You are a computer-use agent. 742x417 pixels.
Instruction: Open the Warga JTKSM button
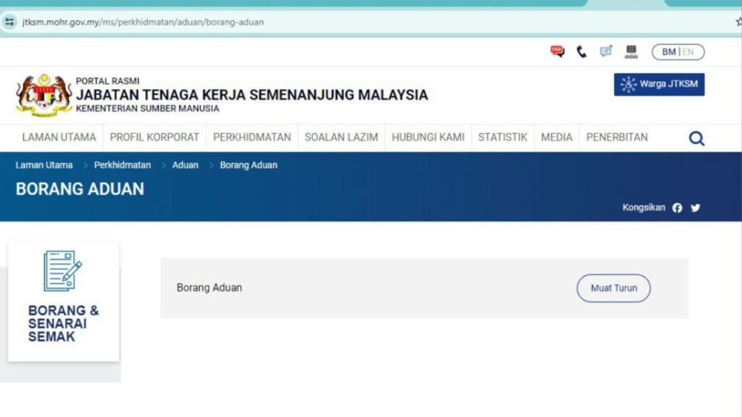[x=659, y=84]
